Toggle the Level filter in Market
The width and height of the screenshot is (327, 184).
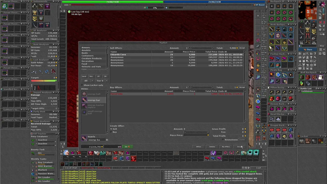coord(84,76)
